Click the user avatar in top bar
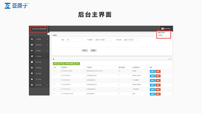 tap(162, 28)
